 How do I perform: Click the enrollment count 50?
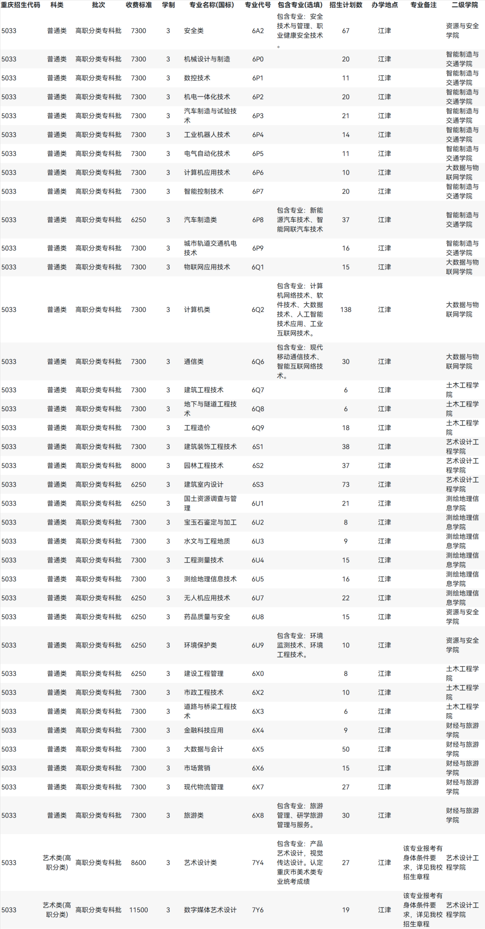point(346,749)
